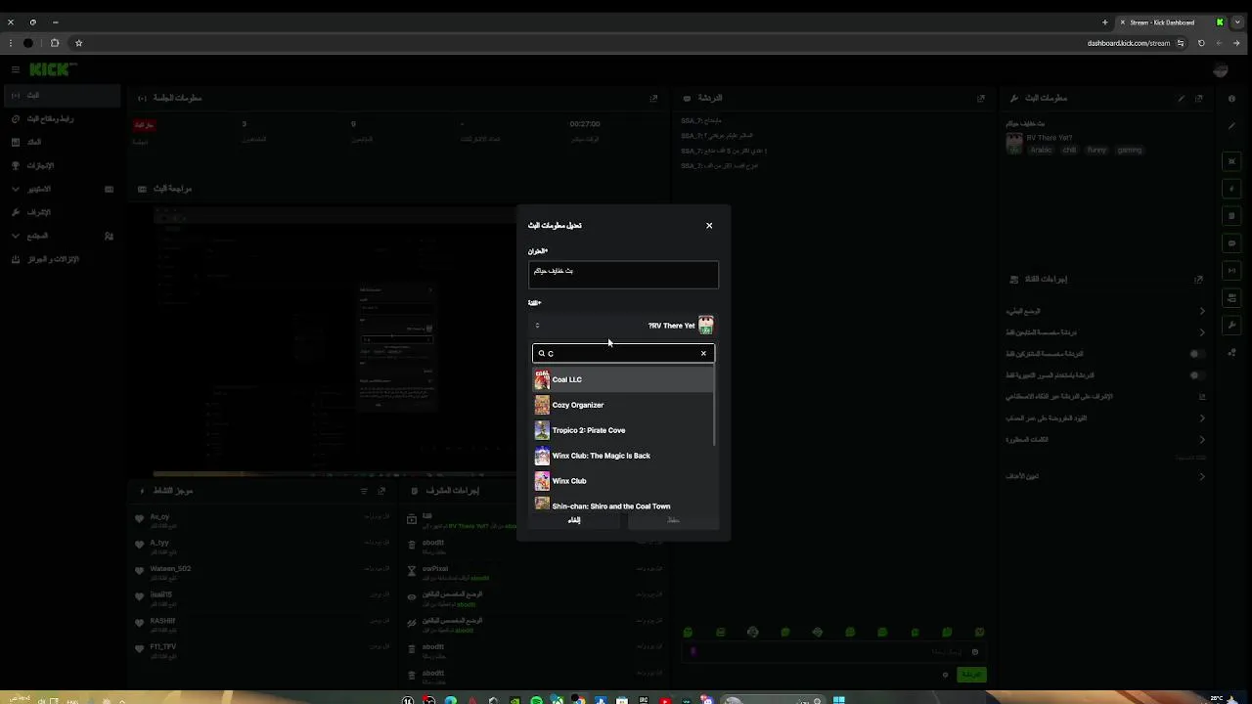
Task: Expand the account restrictions row chevron
Action: pyautogui.click(x=1202, y=418)
